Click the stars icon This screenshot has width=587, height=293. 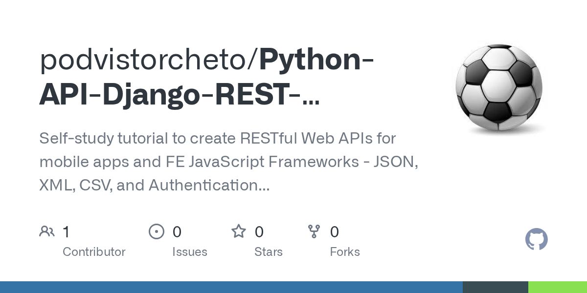239,231
